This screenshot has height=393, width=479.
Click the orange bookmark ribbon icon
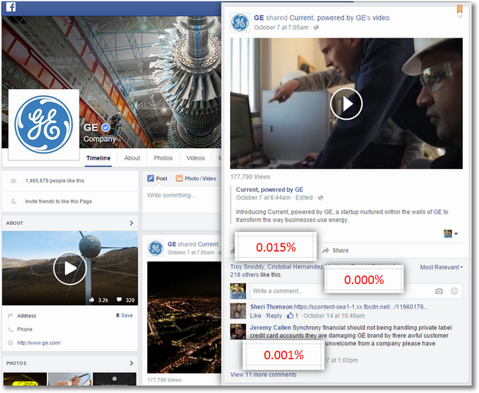(459, 8)
